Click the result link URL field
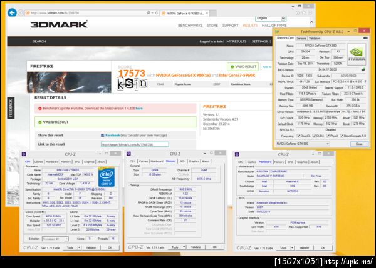 click(x=135, y=144)
